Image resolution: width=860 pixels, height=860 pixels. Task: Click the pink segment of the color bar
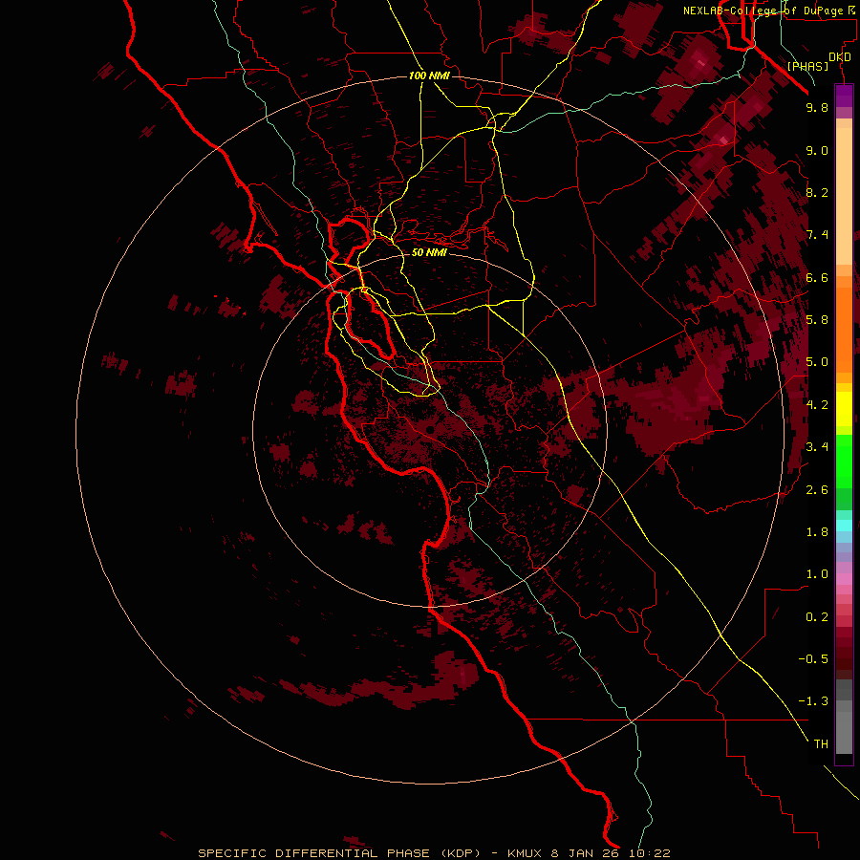(x=844, y=579)
